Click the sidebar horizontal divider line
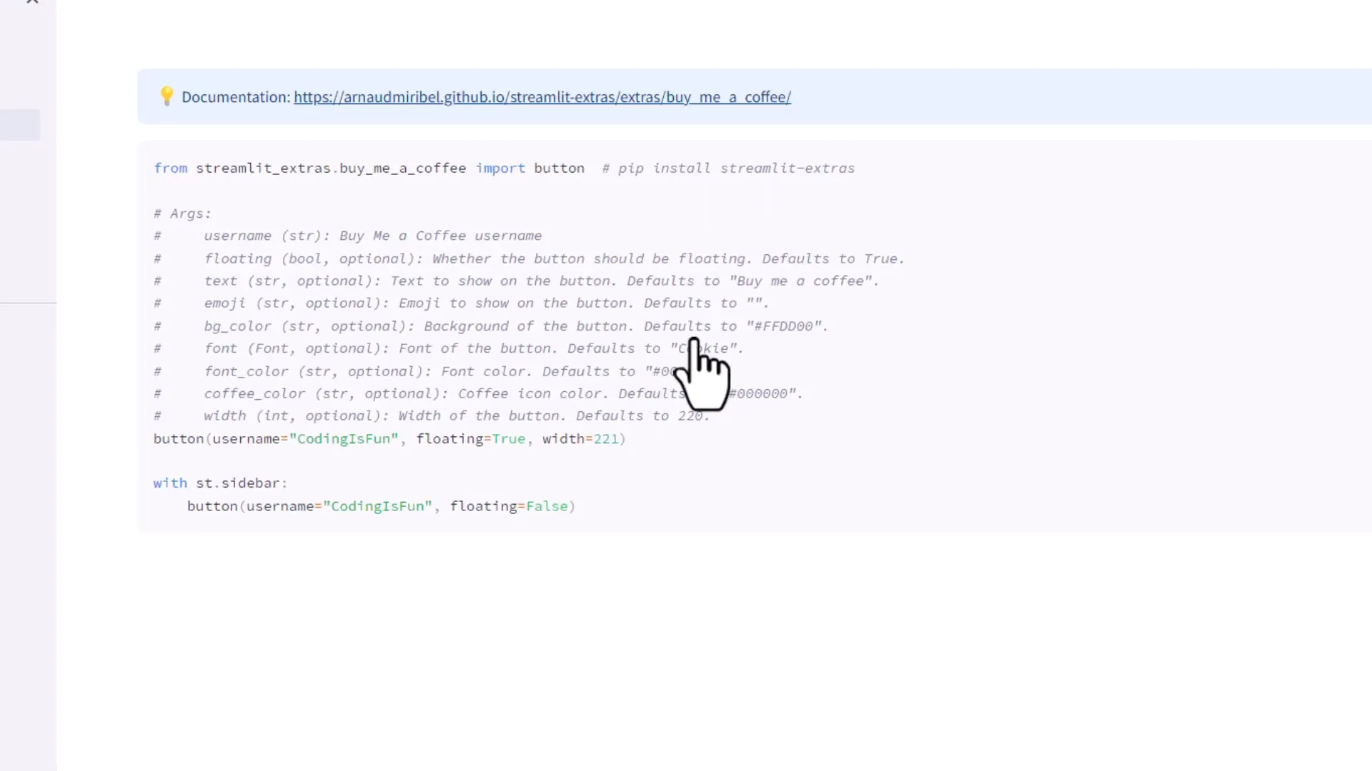The width and height of the screenshot is (1372, 771). [x=28, y=303]
